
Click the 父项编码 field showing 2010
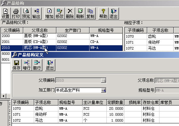coord(78,80)
